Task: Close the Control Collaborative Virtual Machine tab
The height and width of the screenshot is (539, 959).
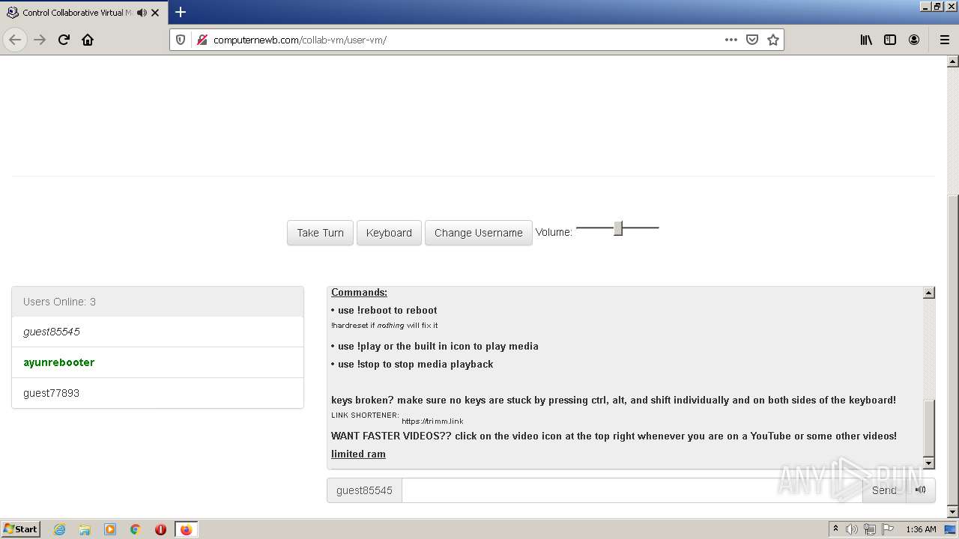Action: pos(155,13)
